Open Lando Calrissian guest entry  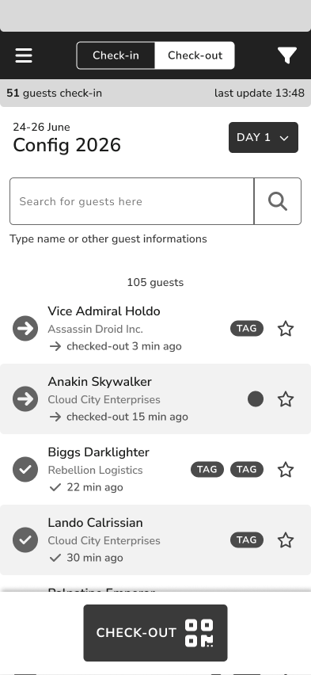tap(155, 540)
